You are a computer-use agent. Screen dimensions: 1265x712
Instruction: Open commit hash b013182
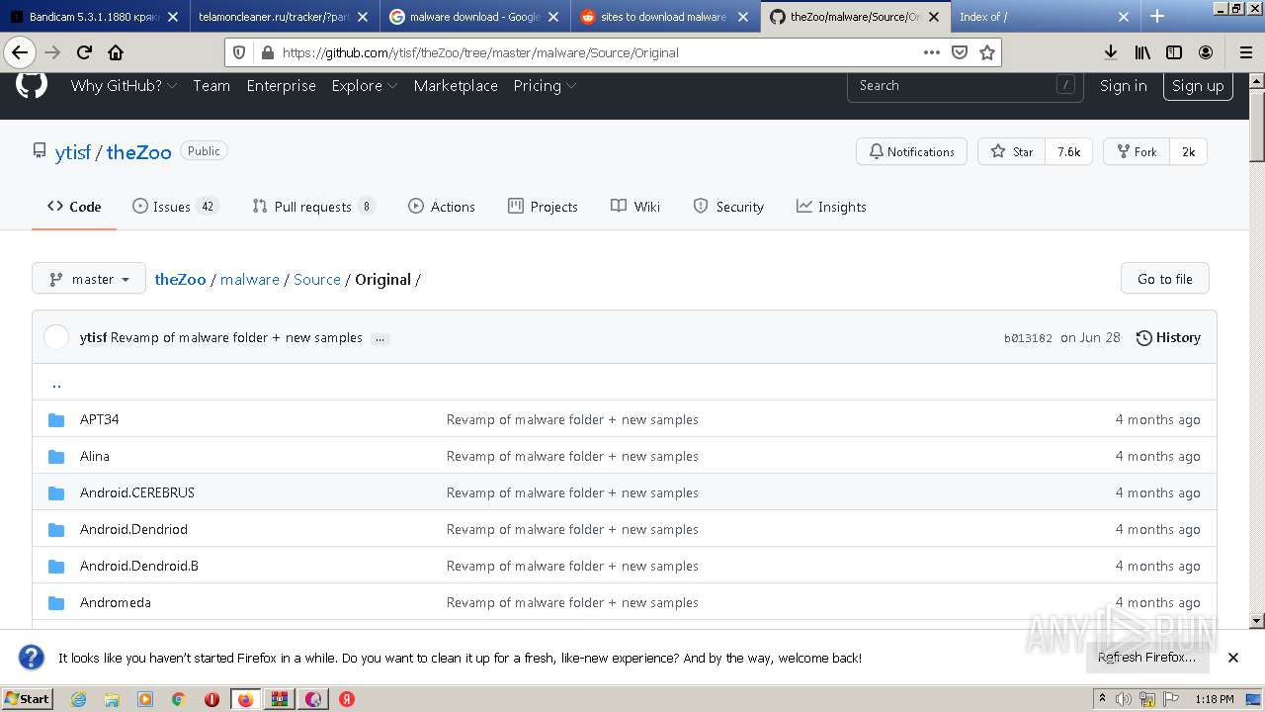tap(1028, 338)
